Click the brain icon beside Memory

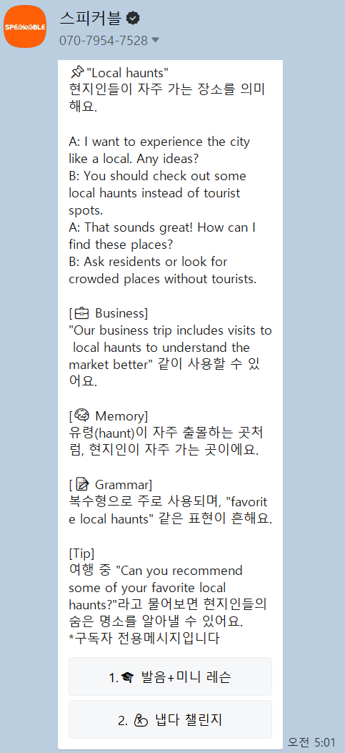(x=81, y=415)
